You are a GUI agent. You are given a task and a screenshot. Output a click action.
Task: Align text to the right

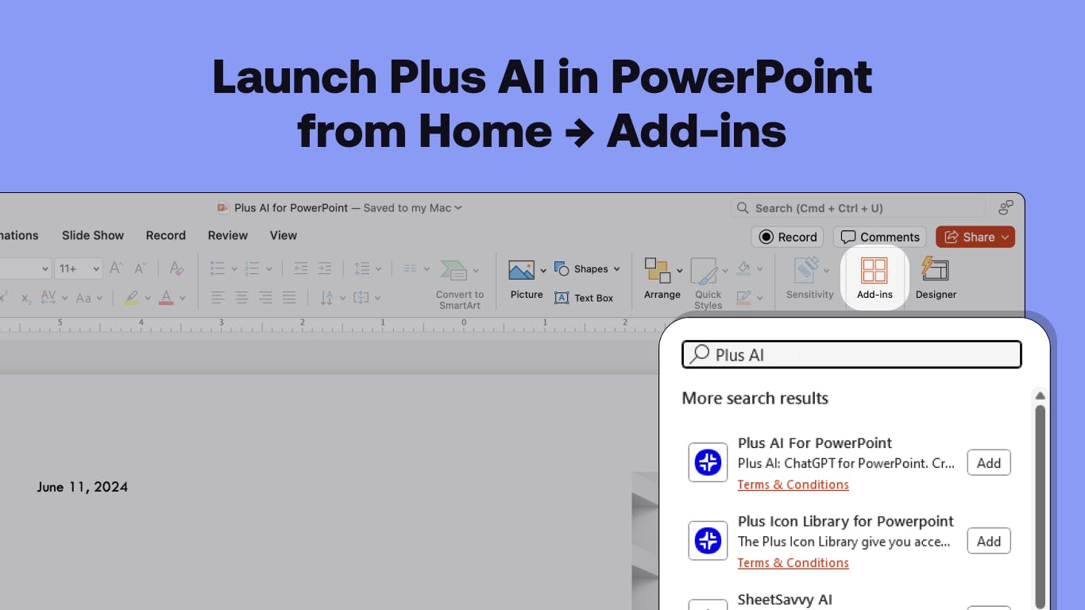click(x=265, y=298)
